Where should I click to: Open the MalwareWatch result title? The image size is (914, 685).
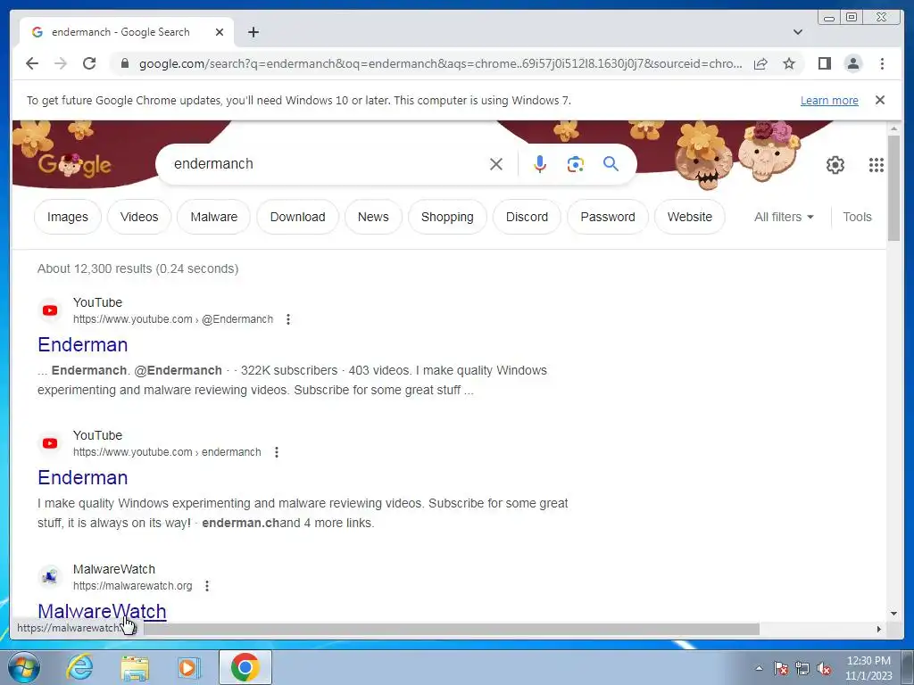tap(102, 610)
